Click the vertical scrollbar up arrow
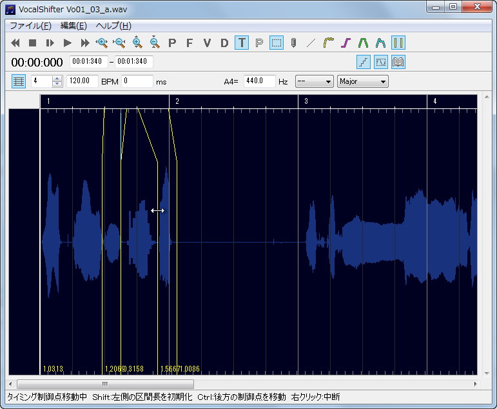Viewport: 497px width, 409px height. pyautogui.click(x=487, y=97)
